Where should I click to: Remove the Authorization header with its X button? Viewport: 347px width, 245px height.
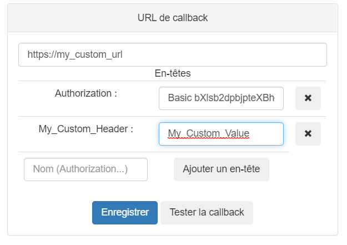pyautogui.click(x=308, y=98)
